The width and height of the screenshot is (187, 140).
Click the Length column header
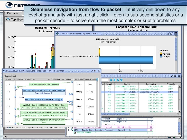coord(109,84)
